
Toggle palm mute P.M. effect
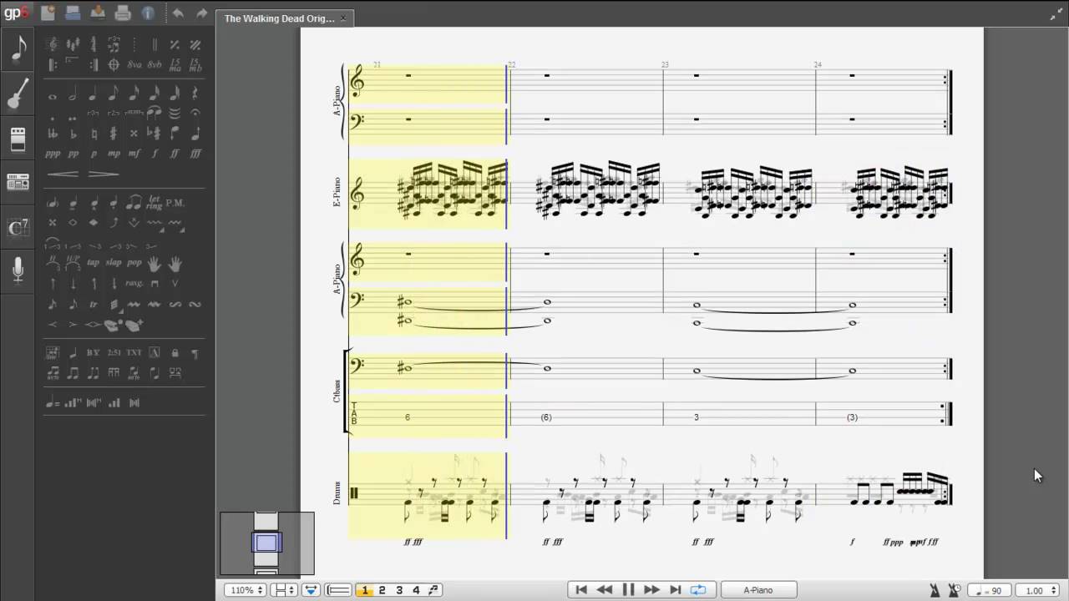point(175,203)
